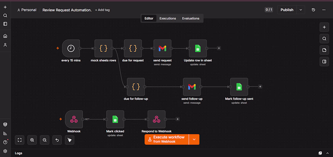Select the 'every 15 mins' schedule node
Viewport: 333px width, 157px height.
pos(71,48)
